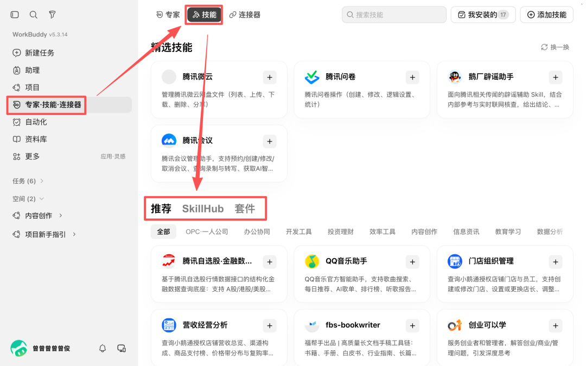The height and width of the screenshot is (366, 586).
Task: Click the fbs-bookwriter logo
Action: pyautogui.click(x=311, y=325)
